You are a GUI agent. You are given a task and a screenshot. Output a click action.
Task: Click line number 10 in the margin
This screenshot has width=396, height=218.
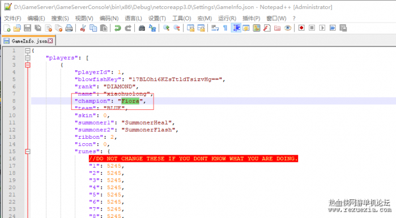(x=12, y=116)
